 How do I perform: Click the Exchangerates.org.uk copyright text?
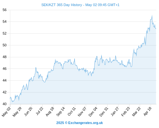point(80,123)
